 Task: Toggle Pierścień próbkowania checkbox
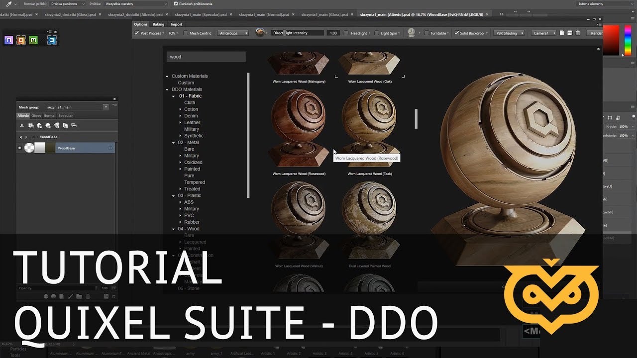click(176, 3)
